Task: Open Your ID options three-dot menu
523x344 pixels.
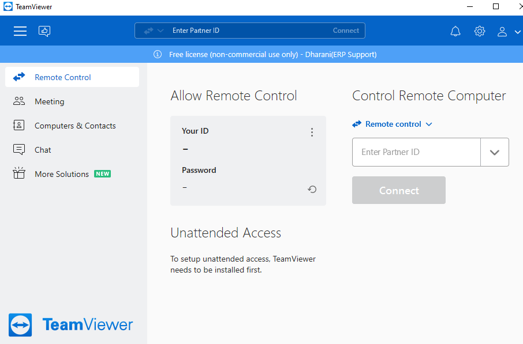Action: [312, 132]
